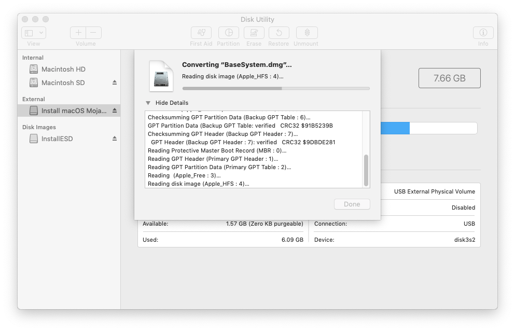Screen dimensions: 515x331
Task: Click 'Checksumming GPT Partition Data' log line
Action: pos(229,117)
